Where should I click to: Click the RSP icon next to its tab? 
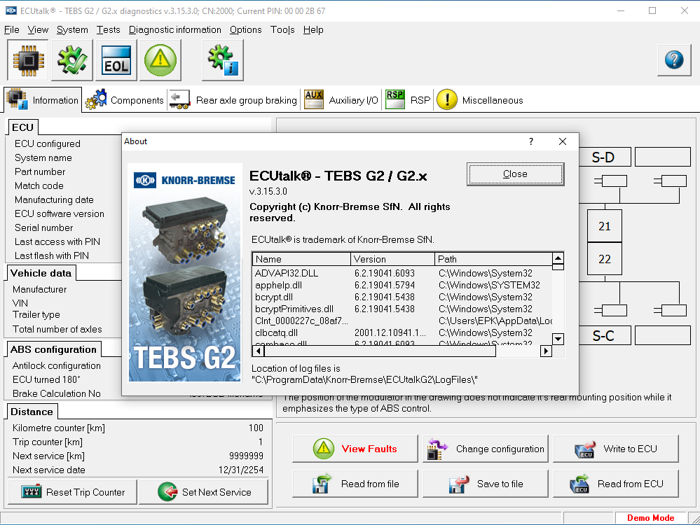click(x=394, y=99)
